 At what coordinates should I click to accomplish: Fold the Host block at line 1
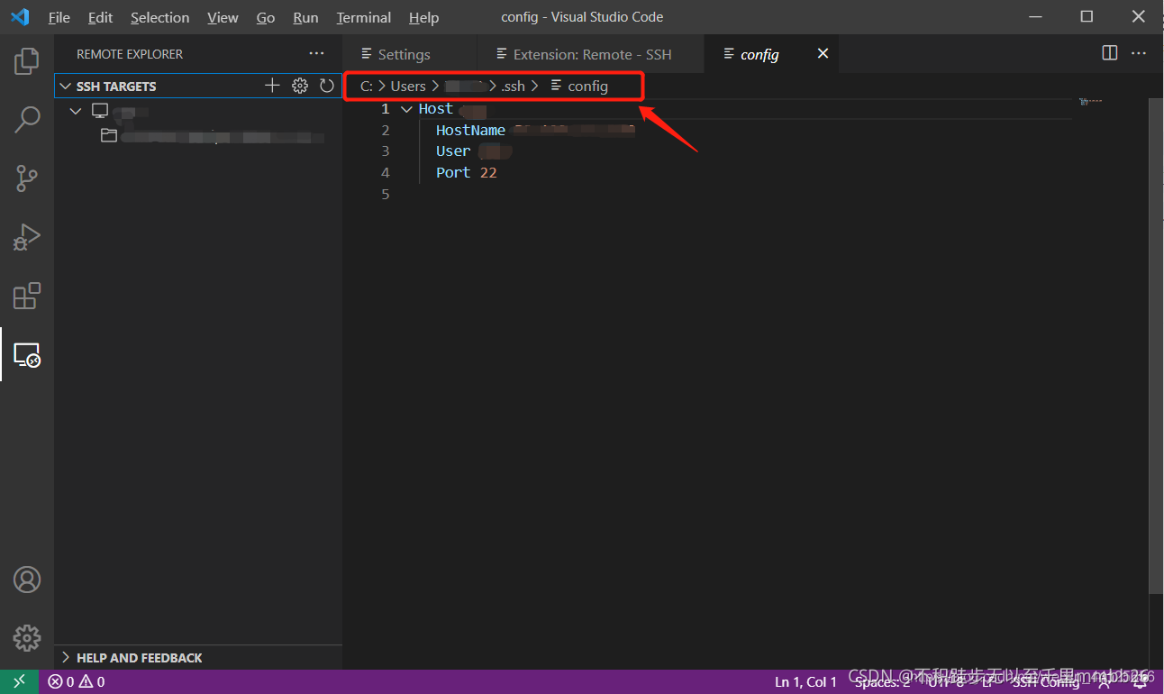click(406, 109)
